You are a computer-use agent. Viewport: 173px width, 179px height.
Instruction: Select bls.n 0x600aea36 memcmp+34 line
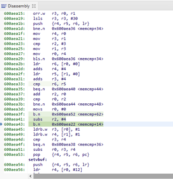click(x=68, y=59)
